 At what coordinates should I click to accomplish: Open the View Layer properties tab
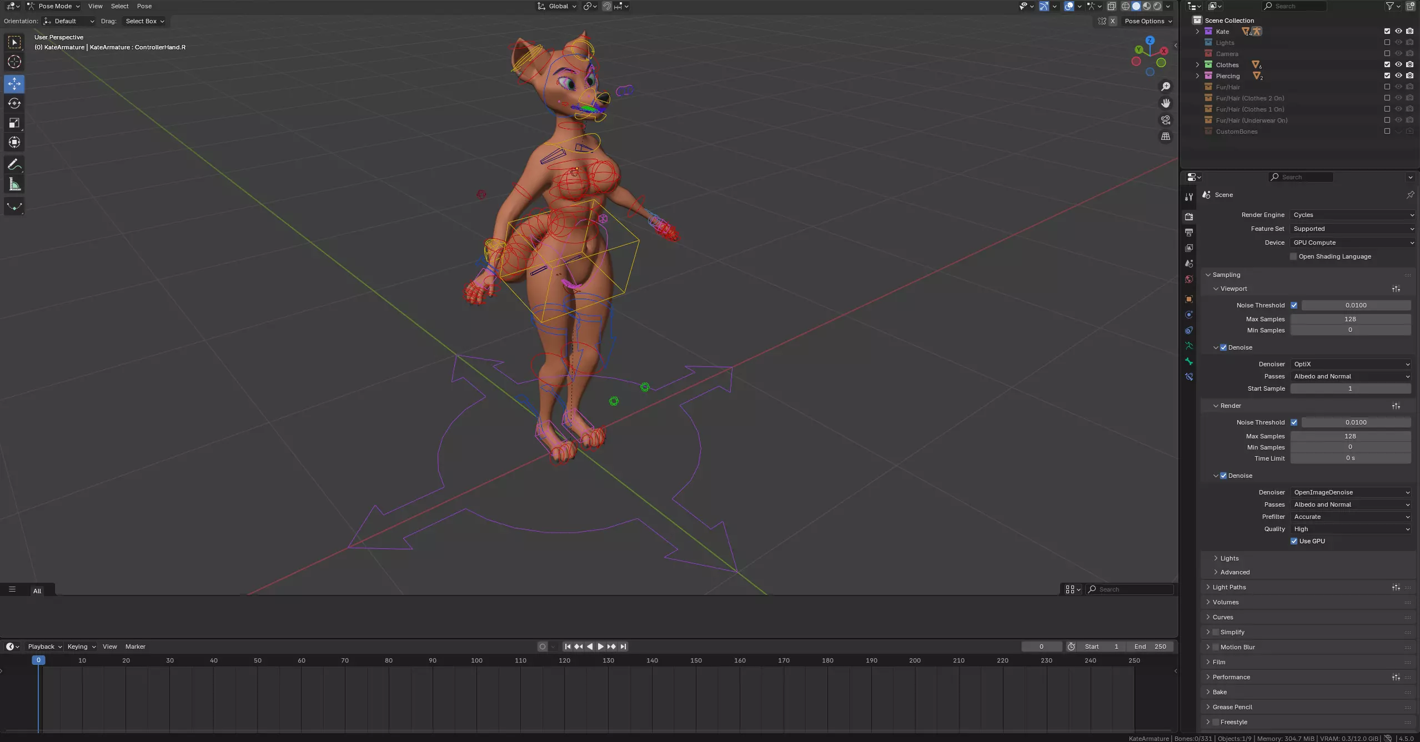(1189, 248)
